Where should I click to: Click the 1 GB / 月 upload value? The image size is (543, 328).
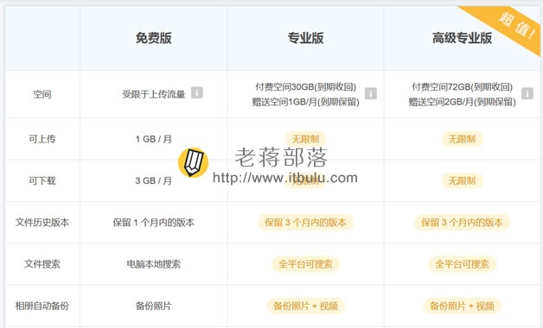tap(153, 139)
